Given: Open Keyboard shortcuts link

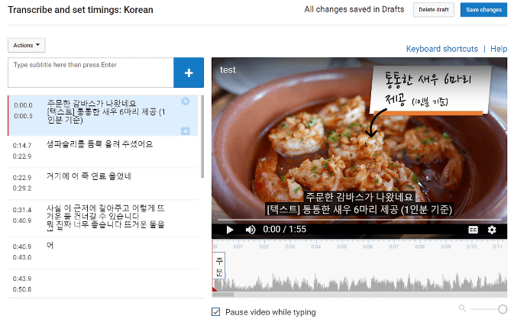Looking at the screenshot, I should 442,49.
